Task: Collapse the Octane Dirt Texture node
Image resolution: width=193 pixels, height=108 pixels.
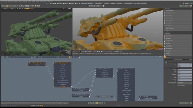Action: coord(55,63)
